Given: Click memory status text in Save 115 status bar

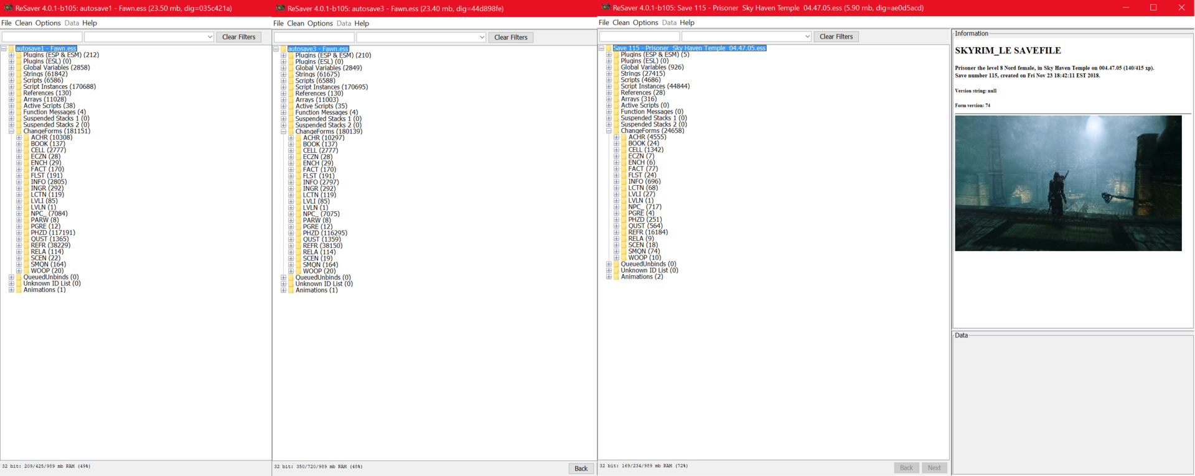Looking at the screenshot, I should tap(644, 465).
